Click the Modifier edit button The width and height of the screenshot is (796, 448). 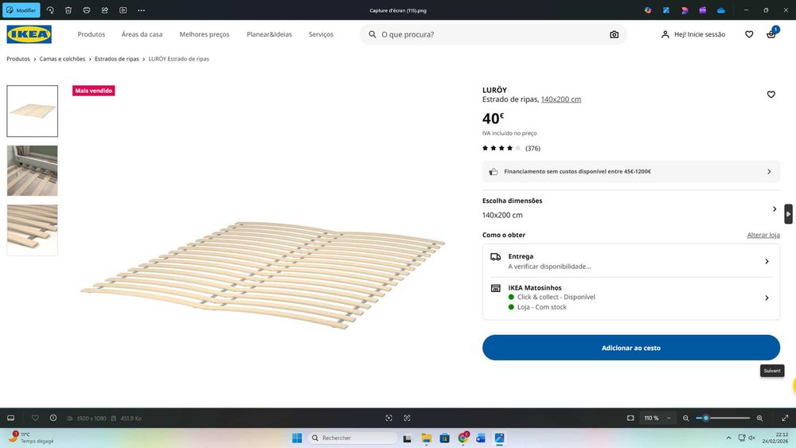[21, 10]
